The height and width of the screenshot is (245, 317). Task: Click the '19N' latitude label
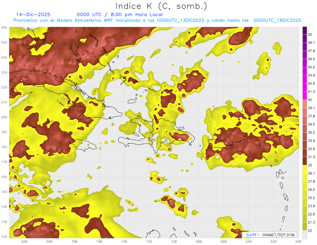4,132
